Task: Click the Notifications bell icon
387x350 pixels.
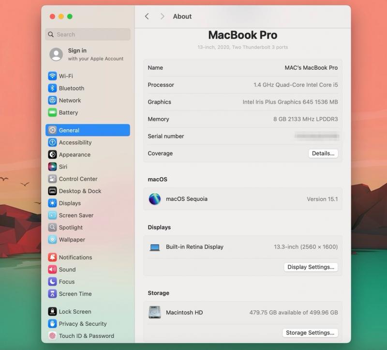Action: click(x=52, y=257)
